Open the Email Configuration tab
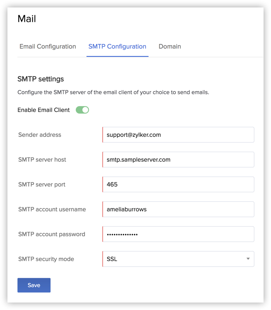 point(48,46)
